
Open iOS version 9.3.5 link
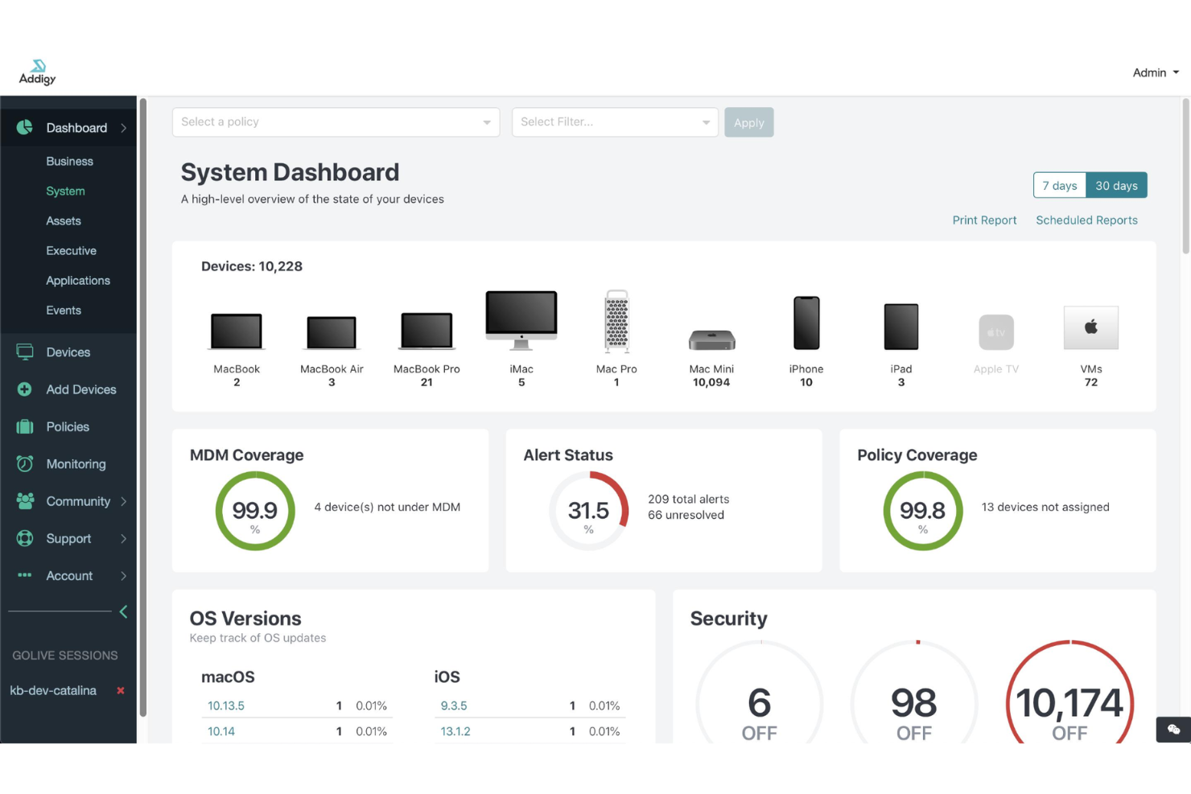point(454,706)
